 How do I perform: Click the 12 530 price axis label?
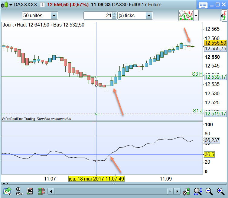click(212, 93)
